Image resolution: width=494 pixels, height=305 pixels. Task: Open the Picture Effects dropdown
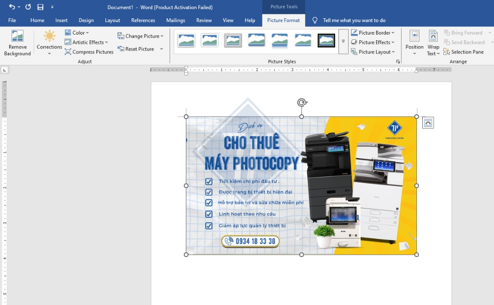click(x=373, y=42)
